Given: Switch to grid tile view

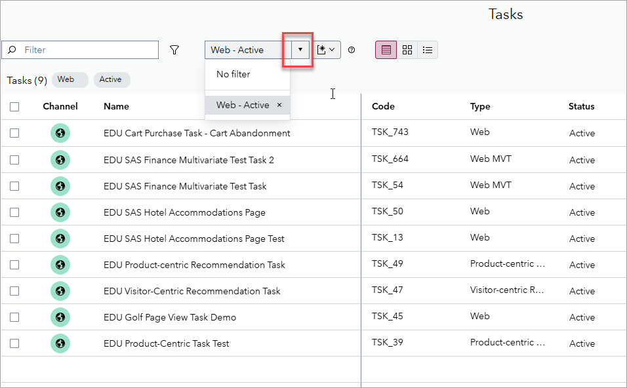Looking at the screenshot, I should 407,50.
